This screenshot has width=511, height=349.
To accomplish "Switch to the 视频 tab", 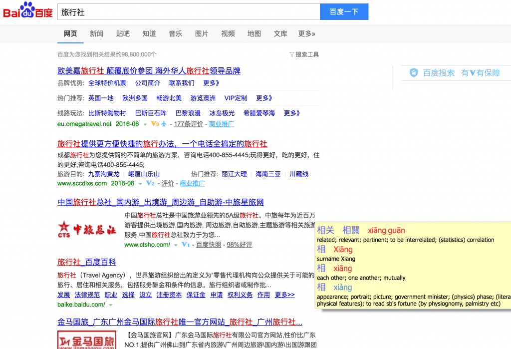I will [228, 33].
